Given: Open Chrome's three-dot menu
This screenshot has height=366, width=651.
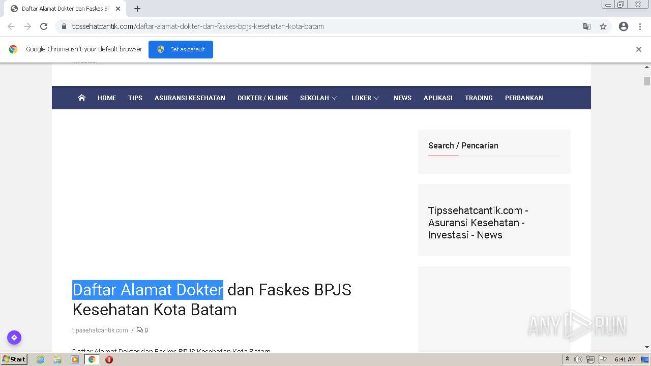Looking at the screenshot, I should (640, 26).
